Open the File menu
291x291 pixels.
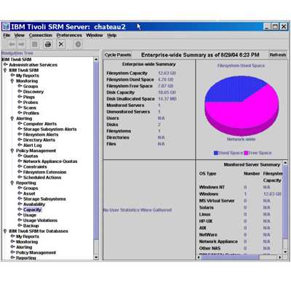pyautogui.click(x=7, y=36)
